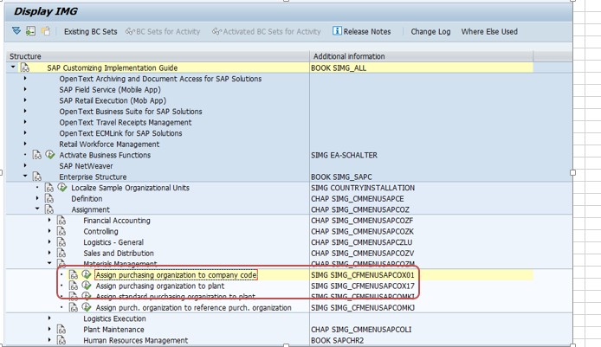Screen dimensions: 601x347
Task: Select Assign purchasing organization to company code text
Action: [x=176, y=275]
